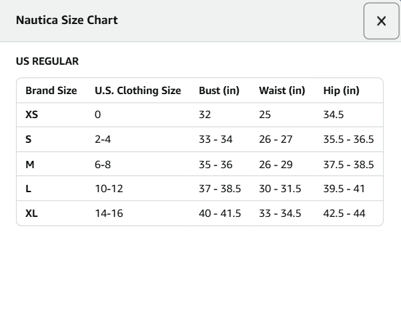The height and width of the screenshot is (323, 401).
Task: Select the XS brand size row
Action: click(199, 115)
